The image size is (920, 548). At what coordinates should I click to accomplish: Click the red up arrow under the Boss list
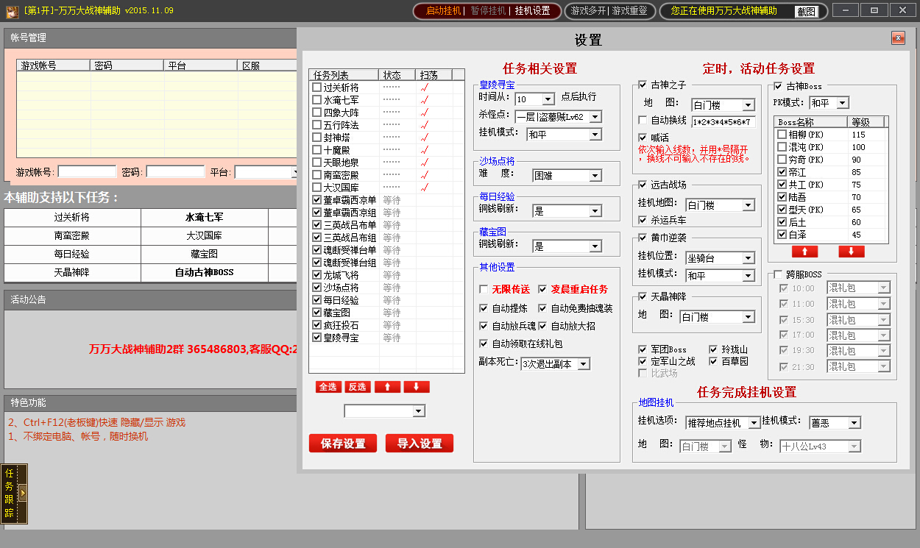(804, 252)
